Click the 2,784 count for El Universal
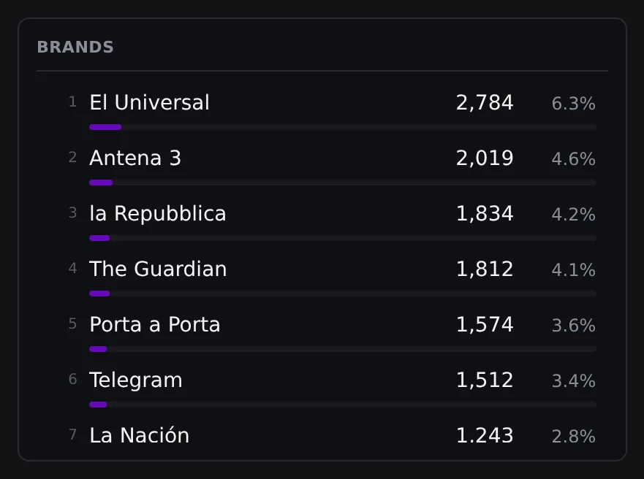 point(485,102)
